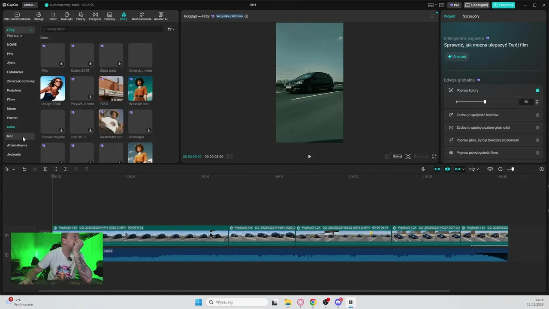549x309 pixels.
Task: Click the undo arrow in the timeline toolbar
Action: 24,169
